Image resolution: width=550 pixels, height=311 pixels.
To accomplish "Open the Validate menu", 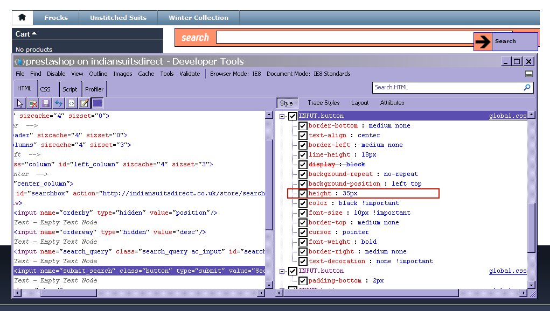I will (189, 74).
